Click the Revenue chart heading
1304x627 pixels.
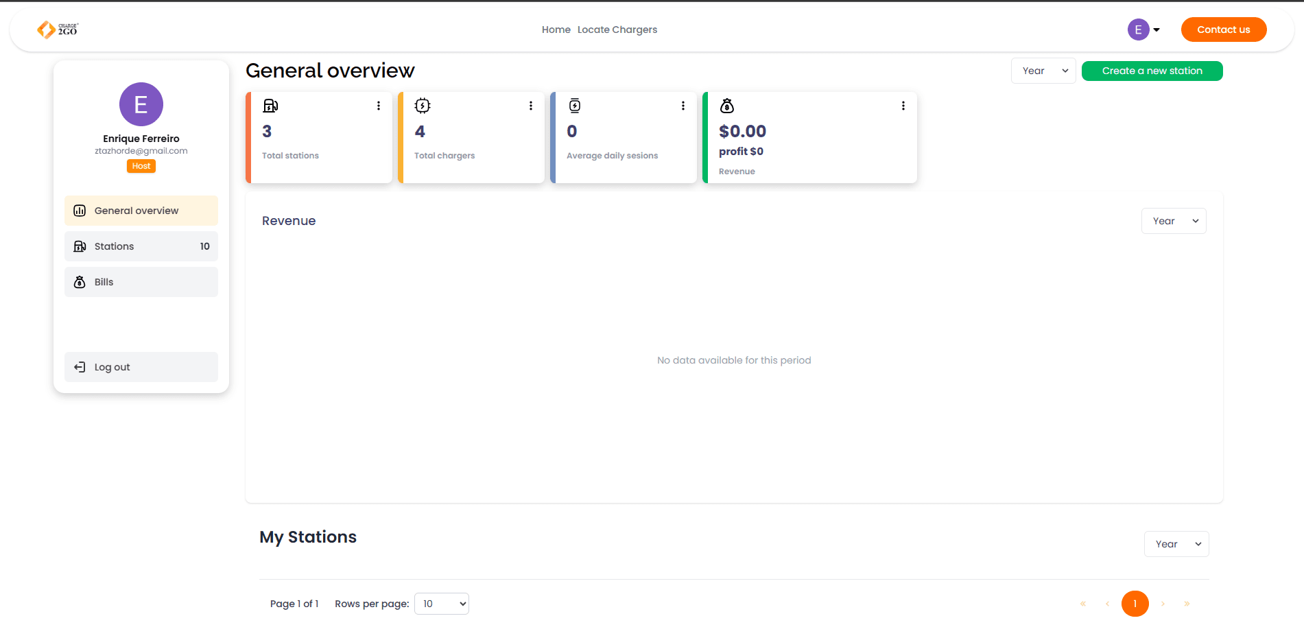tap(289, 221)
